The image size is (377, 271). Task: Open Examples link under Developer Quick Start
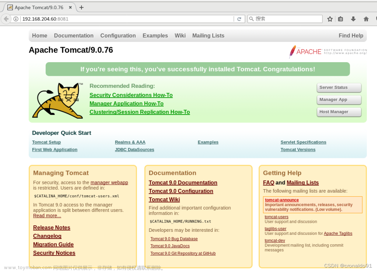208,142
